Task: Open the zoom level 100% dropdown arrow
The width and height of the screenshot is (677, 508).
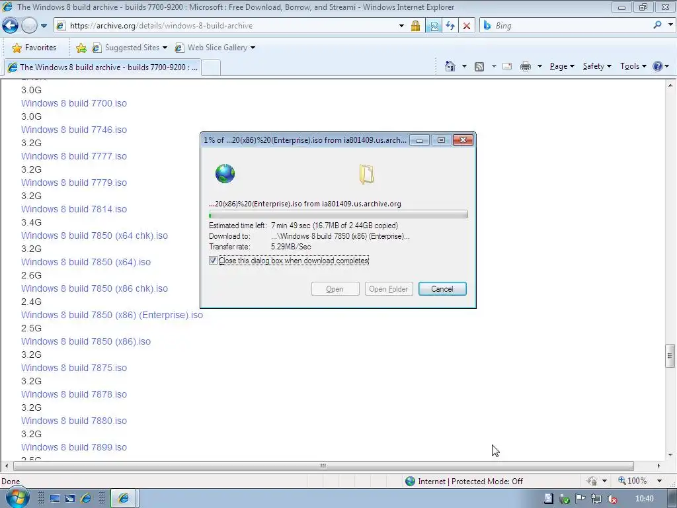Action: point(659,481)
